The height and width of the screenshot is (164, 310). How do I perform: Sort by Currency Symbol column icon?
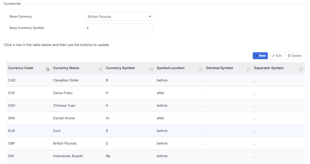(151, 69)
